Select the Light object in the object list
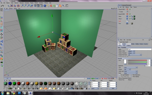This screenshot has width=152, height=95. 120,21
